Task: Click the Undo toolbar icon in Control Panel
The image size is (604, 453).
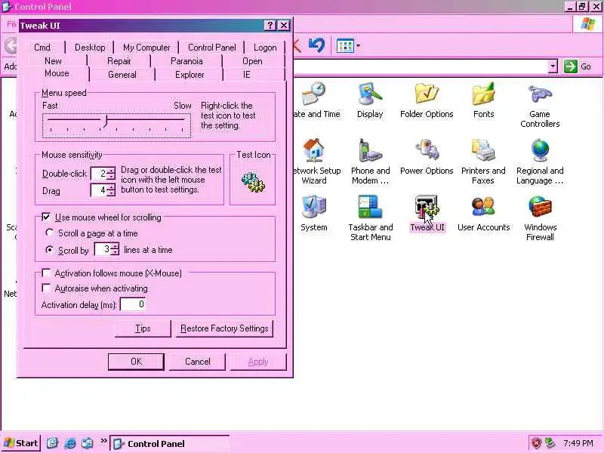Action: (x=316, y=45)
